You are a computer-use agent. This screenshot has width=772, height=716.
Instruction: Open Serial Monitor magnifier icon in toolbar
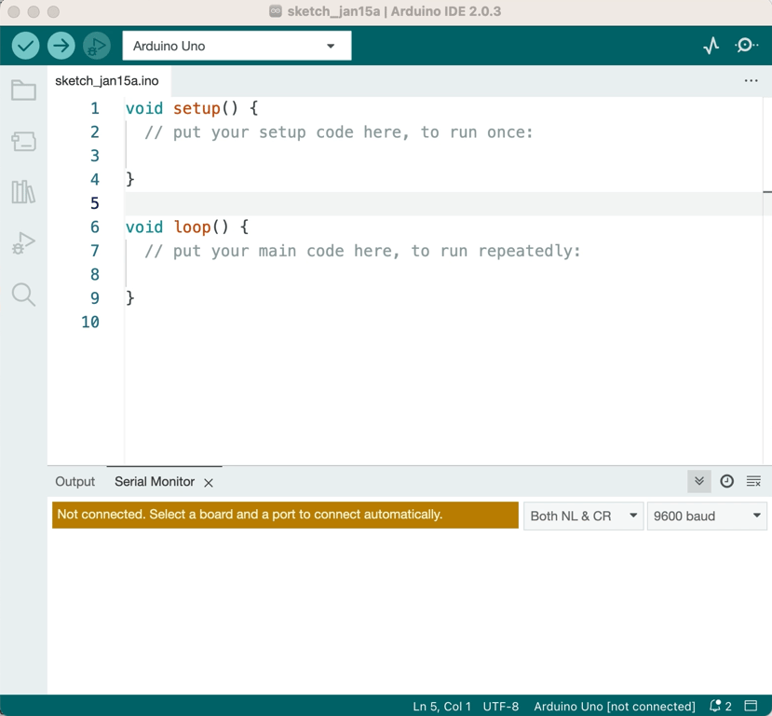[x=746, y=46]
